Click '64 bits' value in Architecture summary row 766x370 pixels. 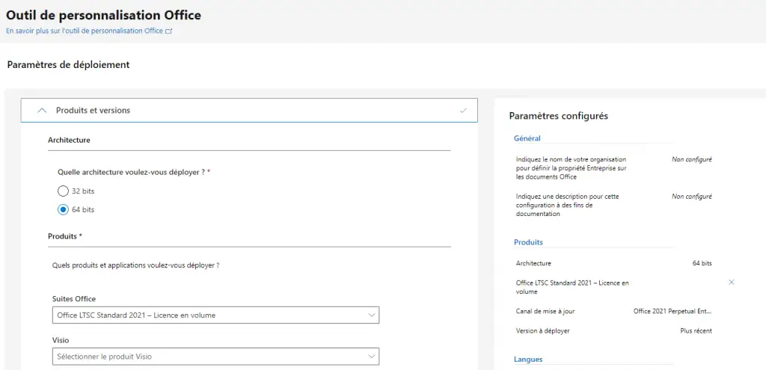tap(702, 263)
